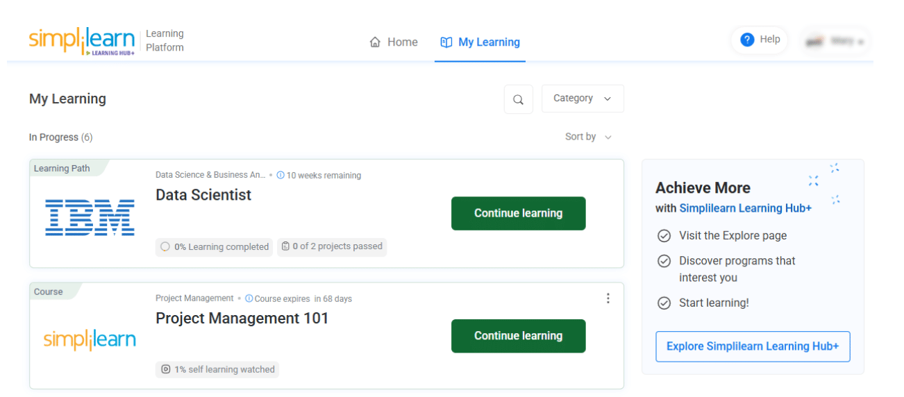The width and height of the screenshot is (904, 397).
Task: Expand the Category dropdown
Action: 582,99
